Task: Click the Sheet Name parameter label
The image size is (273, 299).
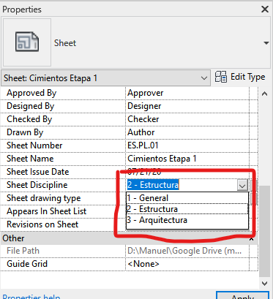Action: (x=30, y=159)
